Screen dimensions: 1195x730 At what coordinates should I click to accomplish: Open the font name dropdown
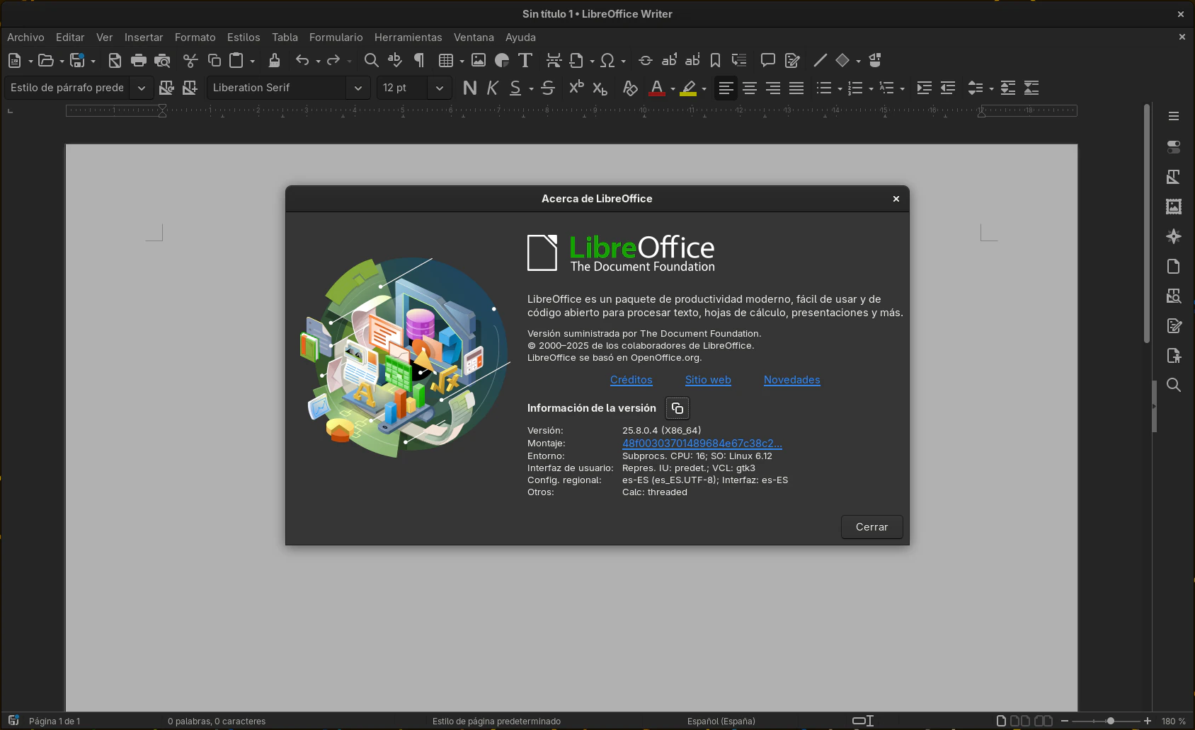click(359, 88)
